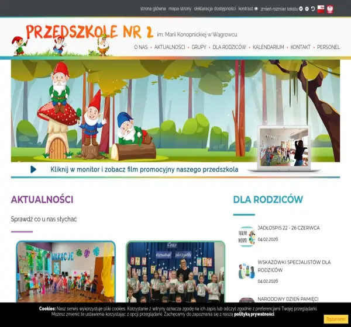Viewport: 351px width, 327px height.
Task: Toggle the kontrast eye option
Action: 248,9
